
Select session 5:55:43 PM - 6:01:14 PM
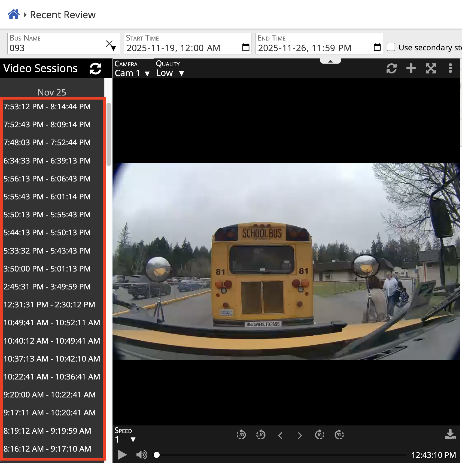click(x=47, y=196)
